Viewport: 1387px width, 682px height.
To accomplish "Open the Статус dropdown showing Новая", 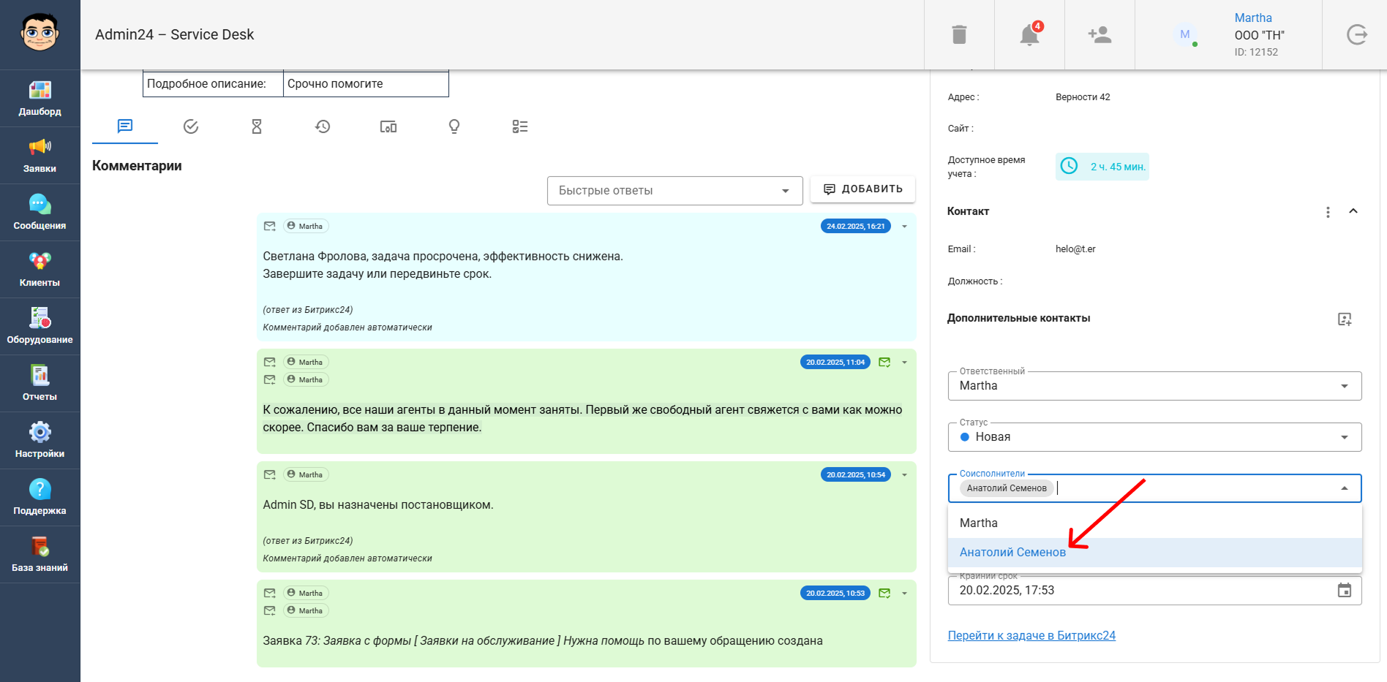I will pyautogui.click(x=1154, y=437).
